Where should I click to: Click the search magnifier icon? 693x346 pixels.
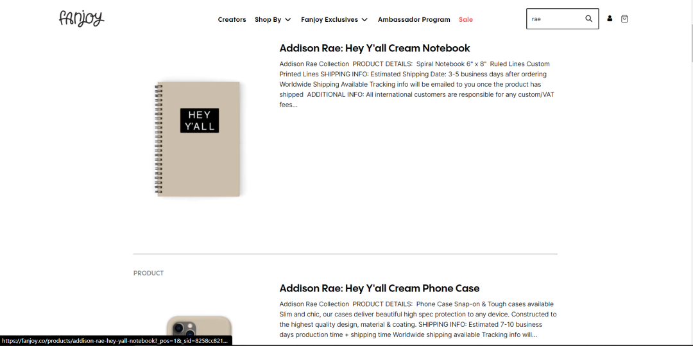pyautogui.click(x=588, y=19)
